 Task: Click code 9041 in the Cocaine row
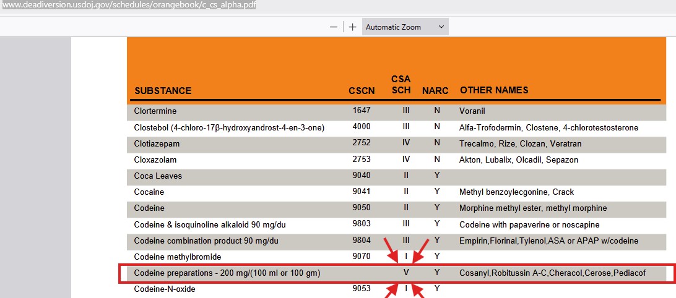362,192
